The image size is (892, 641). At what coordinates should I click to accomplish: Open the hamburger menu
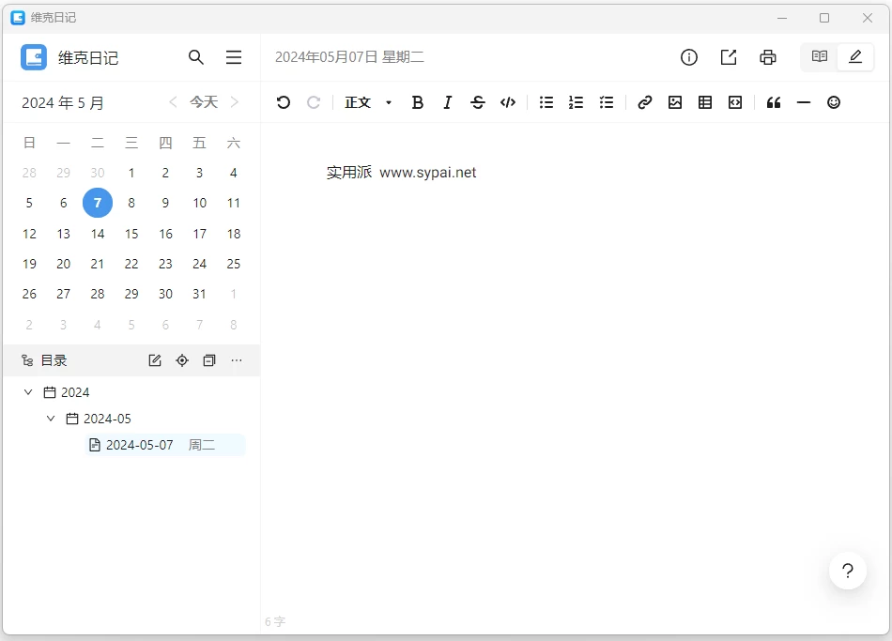(x=234, y=57)
